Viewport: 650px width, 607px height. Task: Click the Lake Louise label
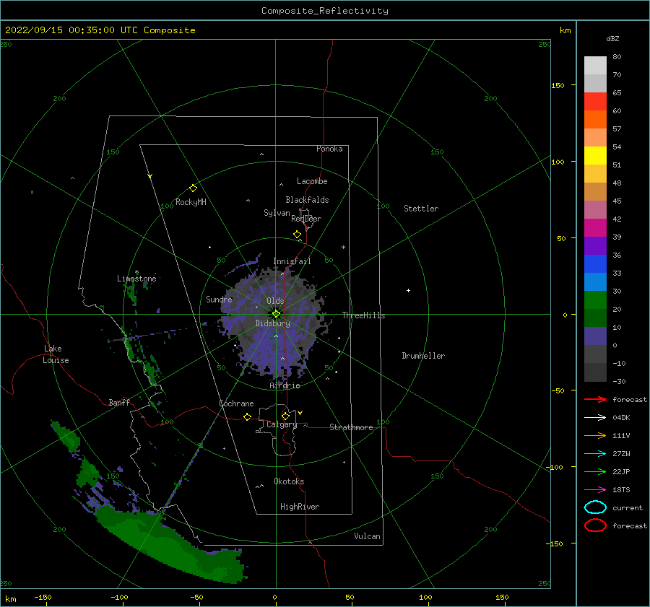tap(56, 354)
